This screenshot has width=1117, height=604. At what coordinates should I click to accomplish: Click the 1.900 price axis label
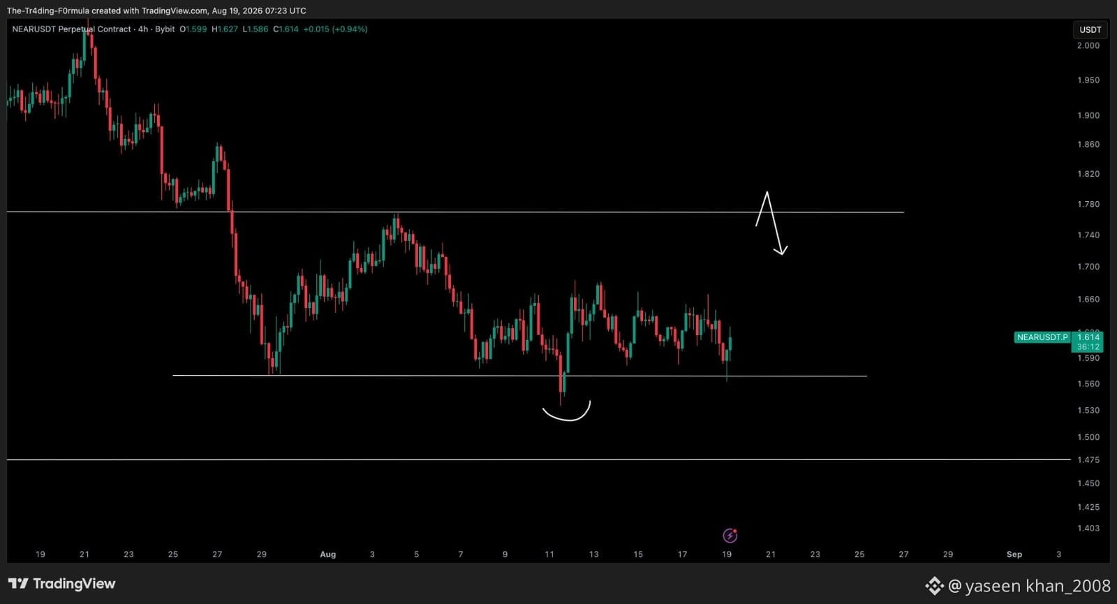(1088, 115)
